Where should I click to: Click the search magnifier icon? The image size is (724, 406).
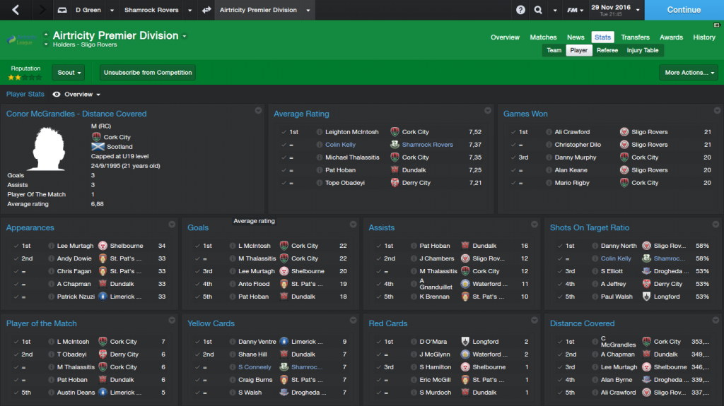(x=538, y=10)
